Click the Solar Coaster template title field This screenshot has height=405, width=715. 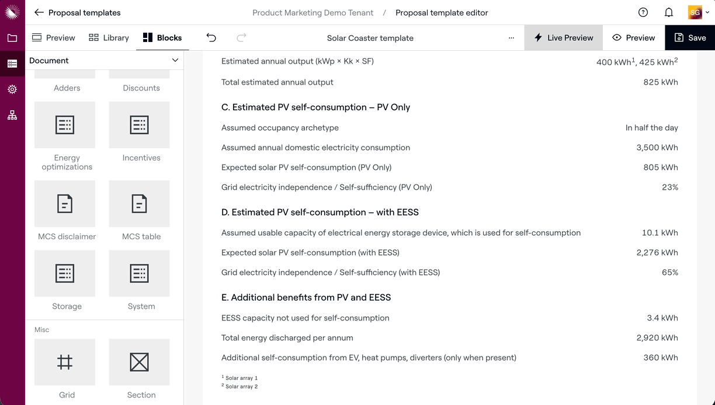coord(370,38)
